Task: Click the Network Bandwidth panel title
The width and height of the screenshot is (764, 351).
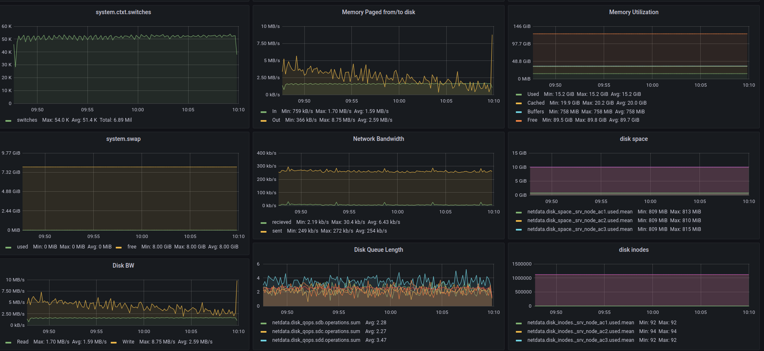Action: [378, 139]
